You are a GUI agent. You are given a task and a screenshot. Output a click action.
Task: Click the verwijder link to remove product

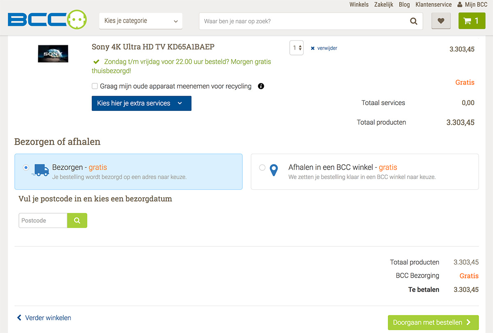pos(327,48)
